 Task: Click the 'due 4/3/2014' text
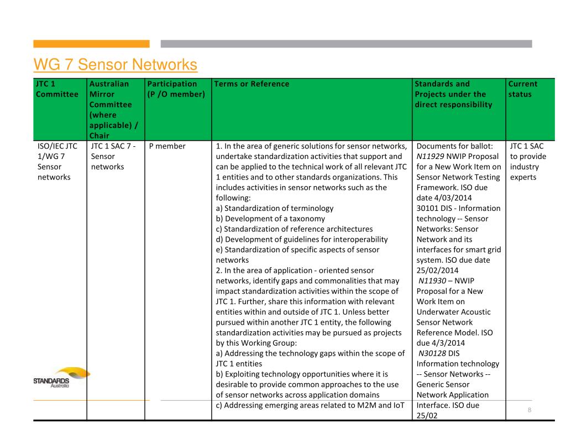tap(441, 343)
